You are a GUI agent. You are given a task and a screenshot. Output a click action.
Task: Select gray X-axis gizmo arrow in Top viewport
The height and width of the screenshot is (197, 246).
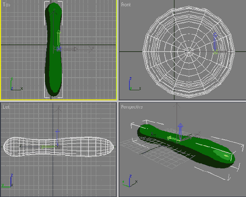pos(69,49)
